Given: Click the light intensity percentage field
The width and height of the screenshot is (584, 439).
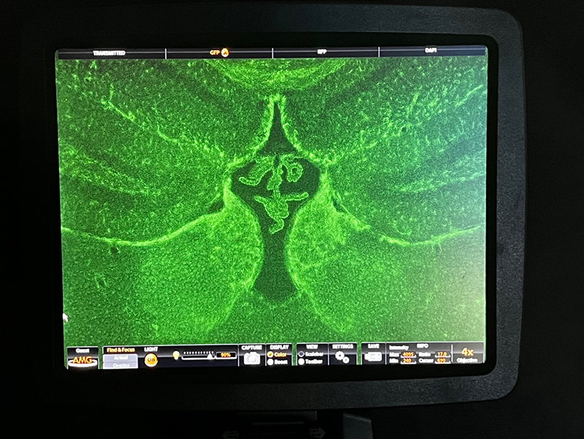Looking at the screenshot, I should point(226,355).
